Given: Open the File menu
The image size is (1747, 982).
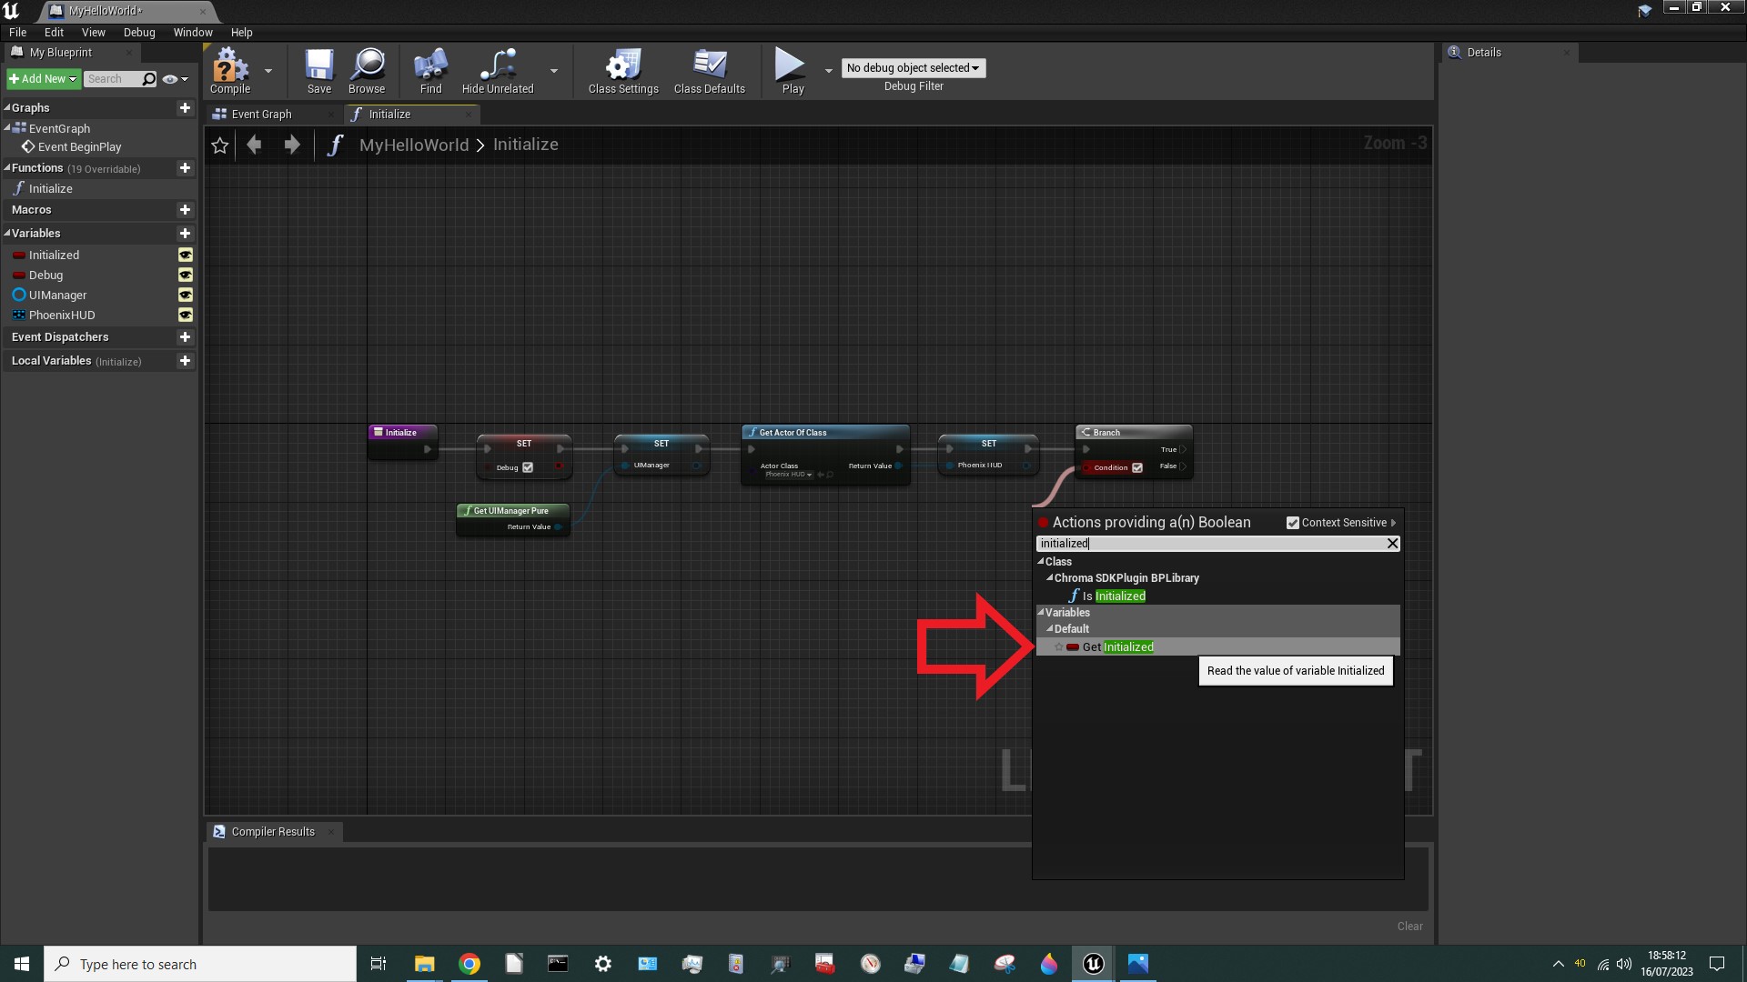Looking at the screenshot, I should 17,32.
